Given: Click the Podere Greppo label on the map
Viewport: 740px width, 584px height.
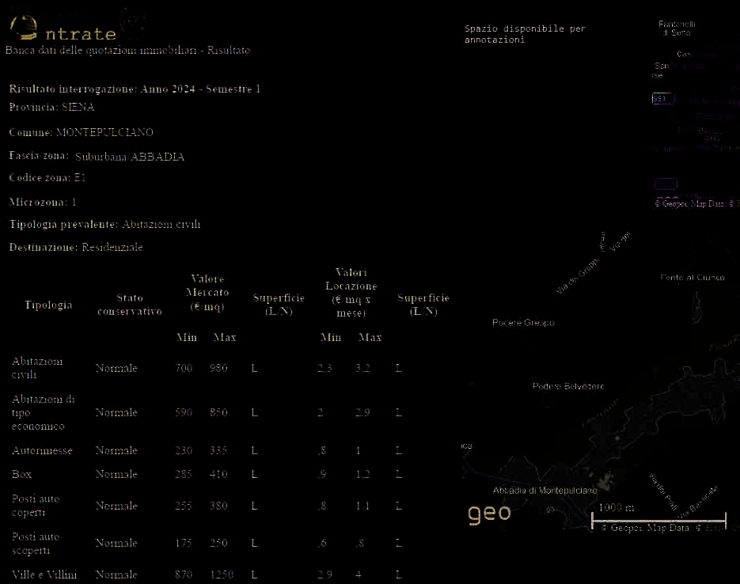Looking at the screenshot, I should [523, 323].
